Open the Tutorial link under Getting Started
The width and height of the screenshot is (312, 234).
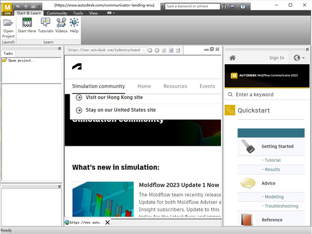tap(272, 160)
